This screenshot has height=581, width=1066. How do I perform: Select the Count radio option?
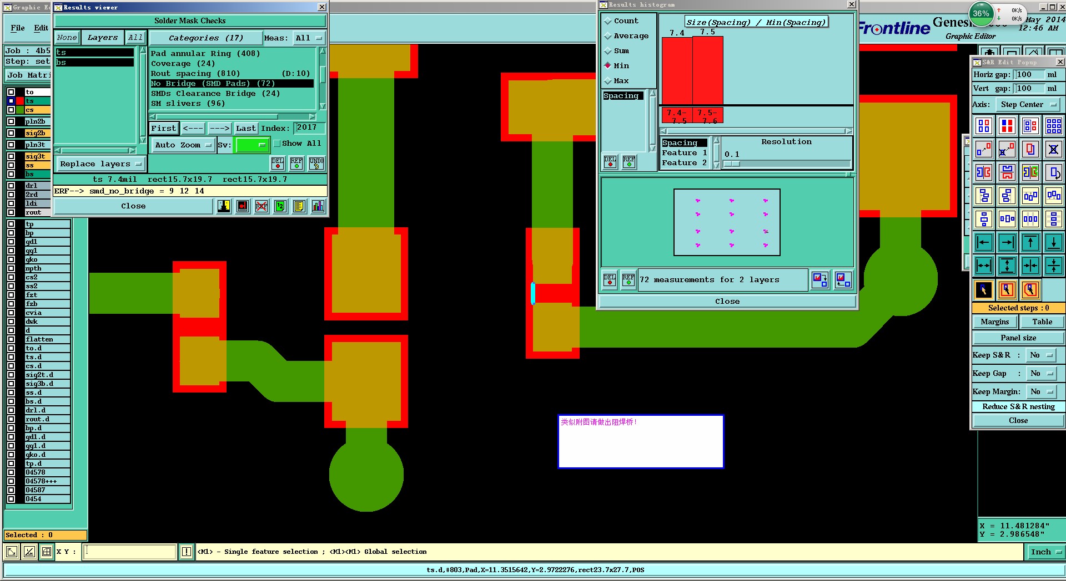tap(608, 21)
